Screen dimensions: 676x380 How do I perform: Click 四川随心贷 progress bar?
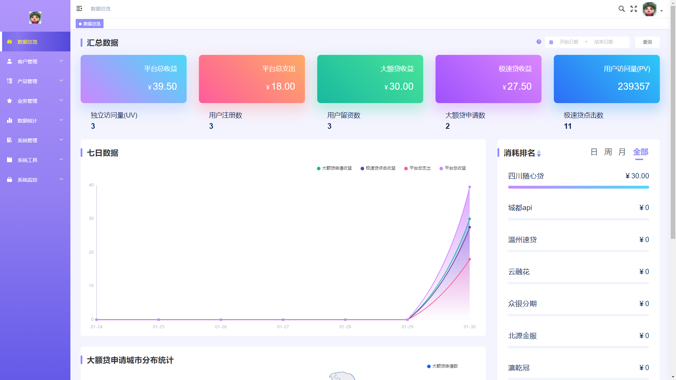(x=578, y=187)
